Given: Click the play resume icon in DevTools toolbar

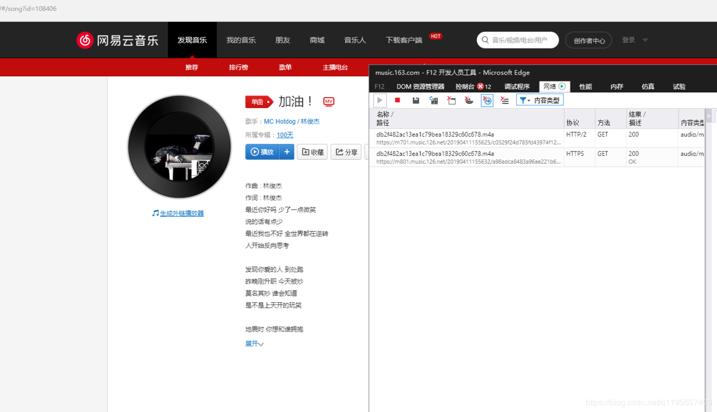Looking at the screenshot, I should click(380, 99).
